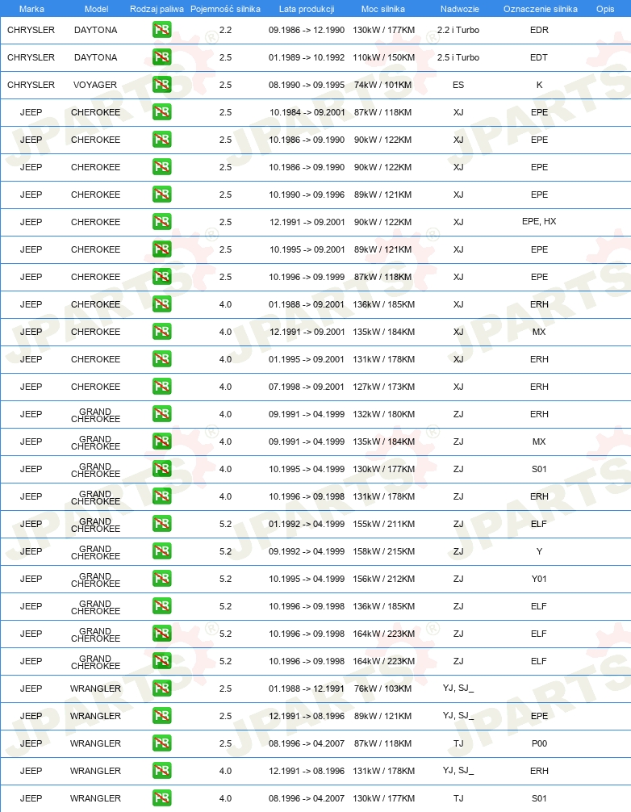Image resolution: width=631 pixels, height=812 pixels.
Task: Select the K engine code cell
Action: point(539,85)
